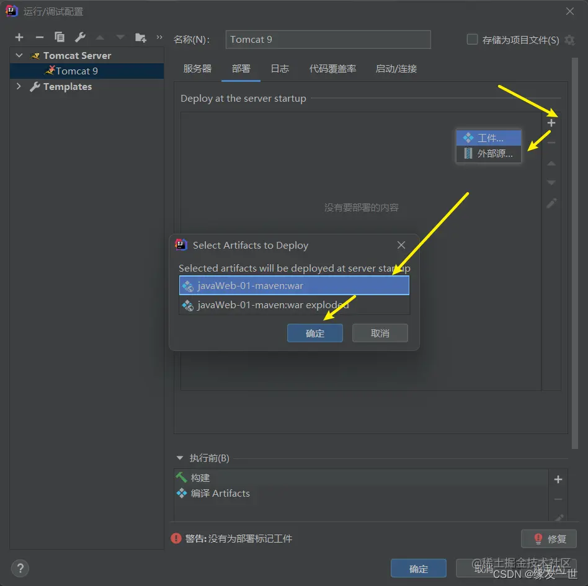Confirm with 确定 in Select Artifacts dialog

pos(315,333)
